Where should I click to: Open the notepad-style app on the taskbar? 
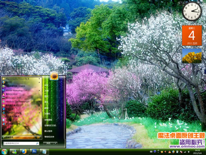click(x=44, y=152)
